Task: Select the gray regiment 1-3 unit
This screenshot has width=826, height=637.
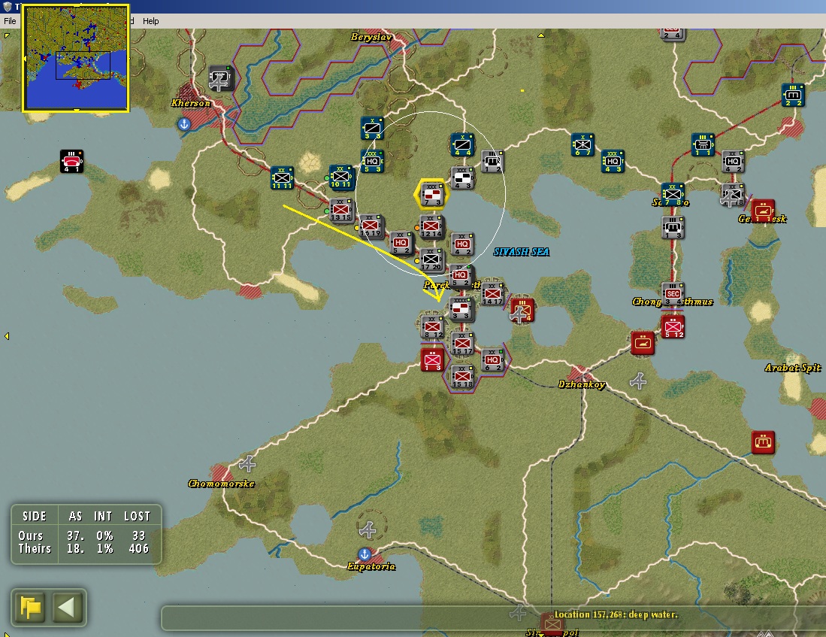Action: coord(673,228)
